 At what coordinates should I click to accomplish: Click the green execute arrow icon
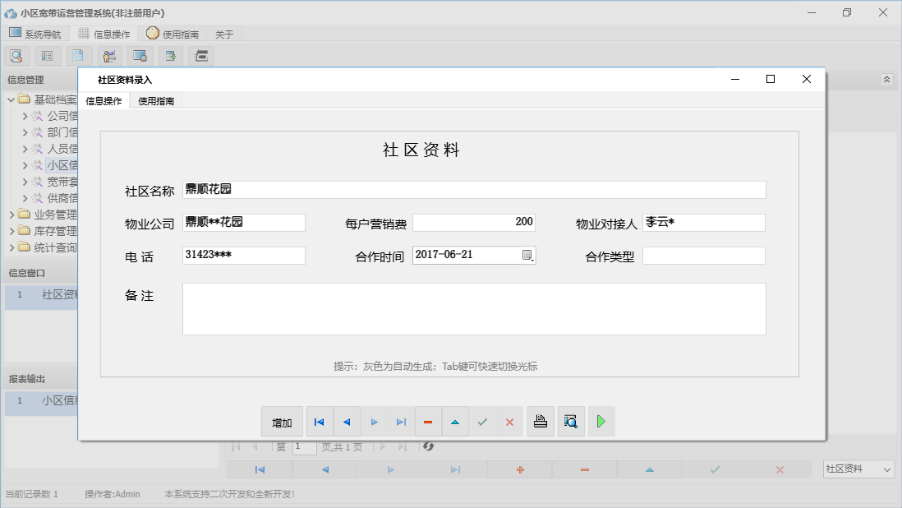601,421
